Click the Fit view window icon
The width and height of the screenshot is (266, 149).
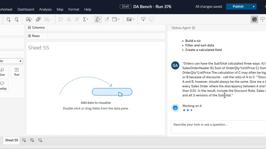[115, 19]
